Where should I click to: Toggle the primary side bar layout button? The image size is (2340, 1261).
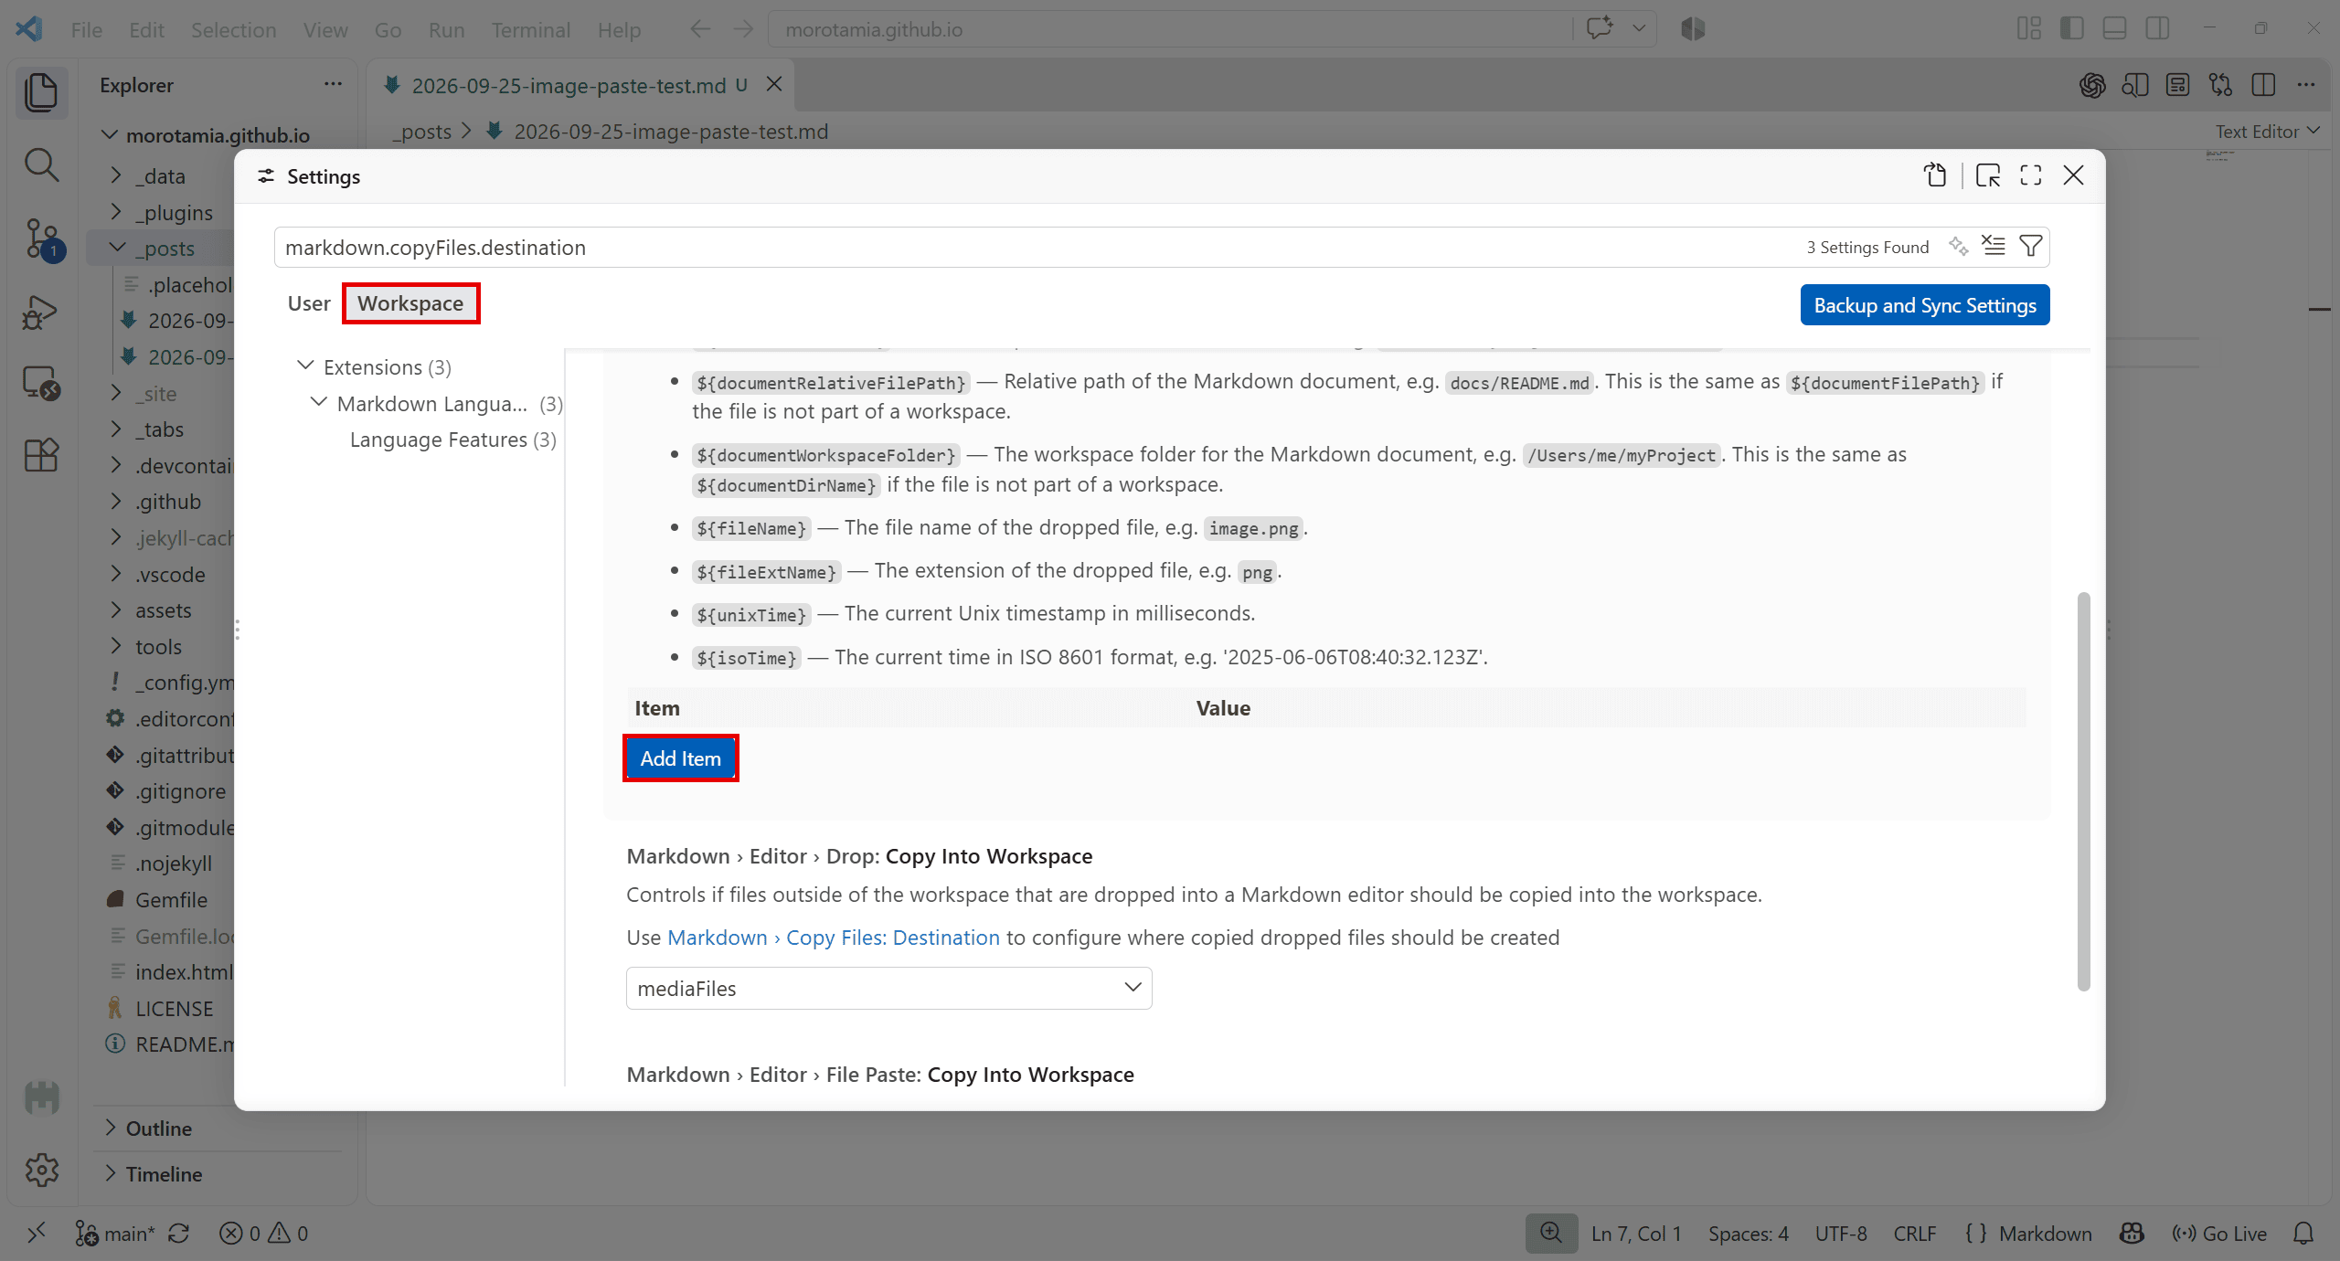click(x=2072, y=28)
